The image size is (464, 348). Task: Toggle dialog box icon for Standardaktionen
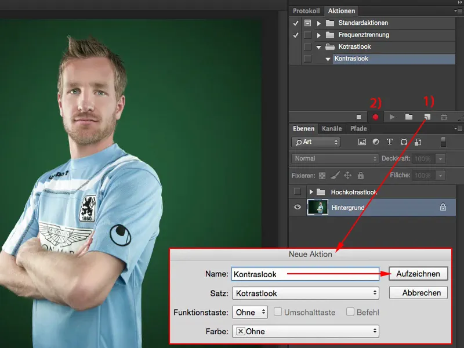tap(307, 23)
